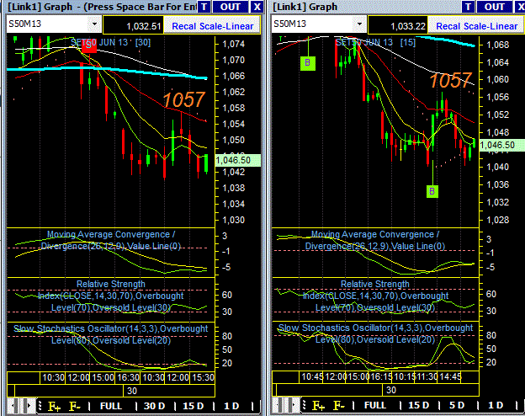Open the S50M13 symbol dropdown in left graph
Viewport: 525px width, 416px height.
[94, 24]
